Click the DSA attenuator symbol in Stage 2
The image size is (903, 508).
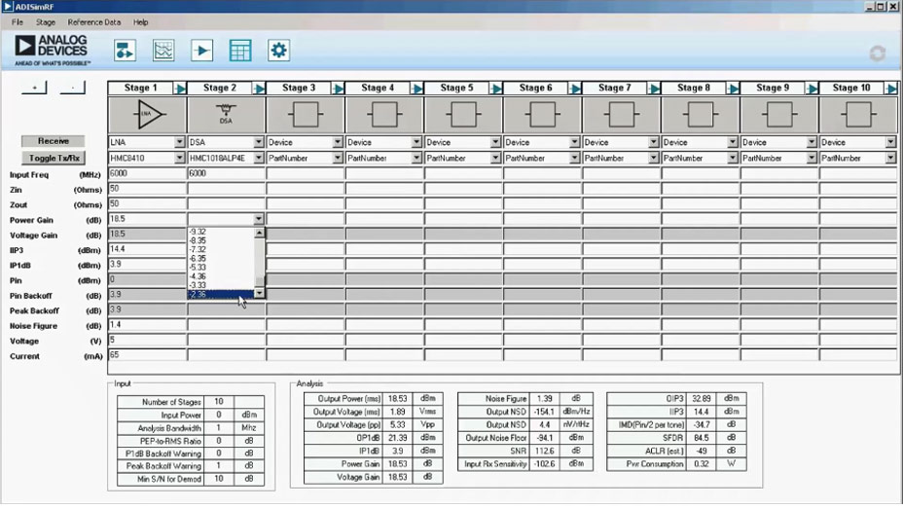(x=225, y=115)
